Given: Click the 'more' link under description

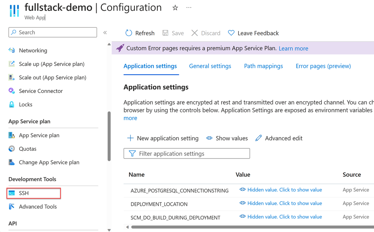Looking at the screenshot, I should [x=130, y=118].
